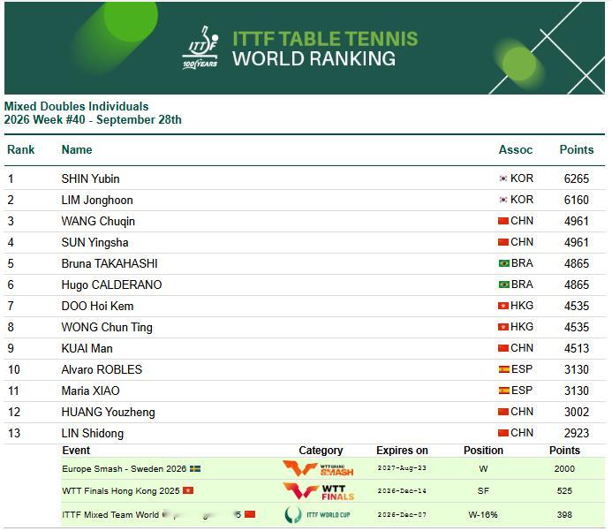Click the ITTF World Cup category logo
612x531 pixels.
(x=317, y=514)
